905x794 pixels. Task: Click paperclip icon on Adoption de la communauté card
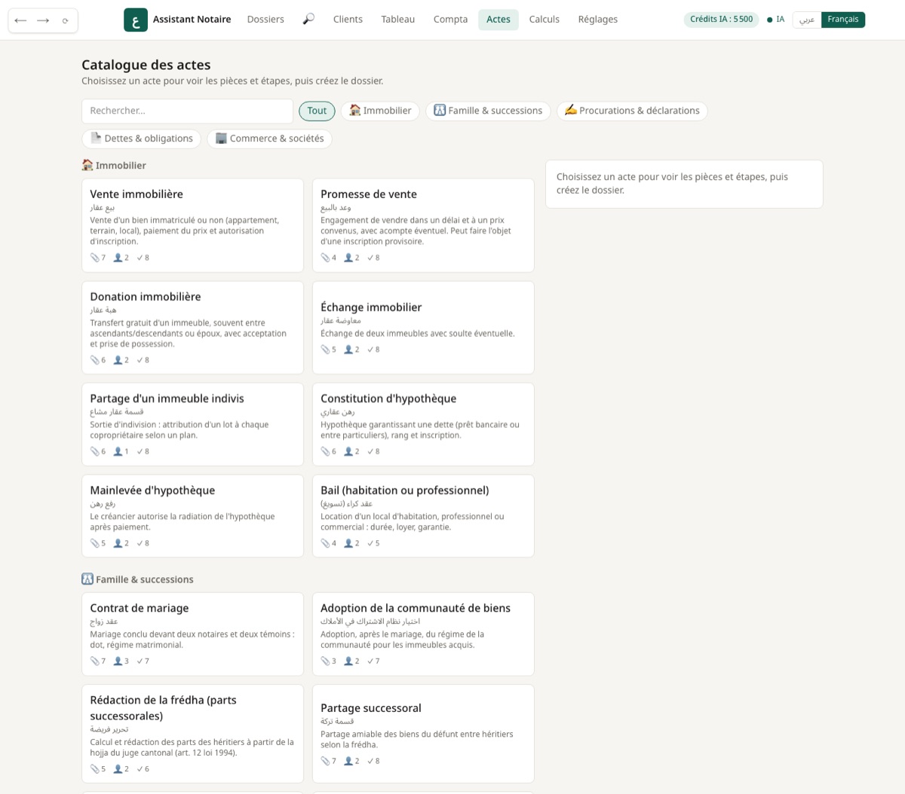(x=325, y=661)
